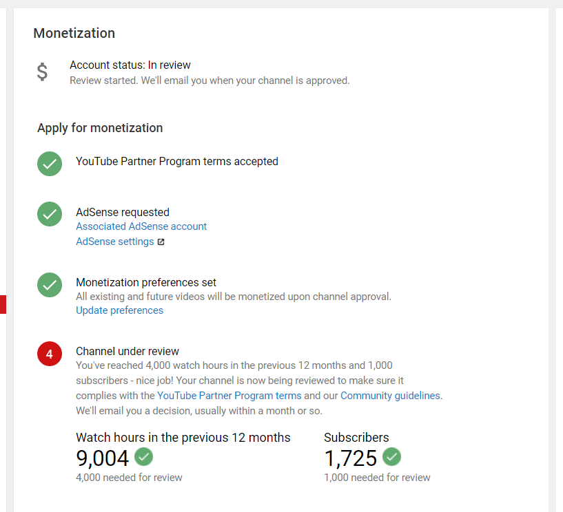Click 'Watch hours in the previous 12 months' label

click(183, 438)
